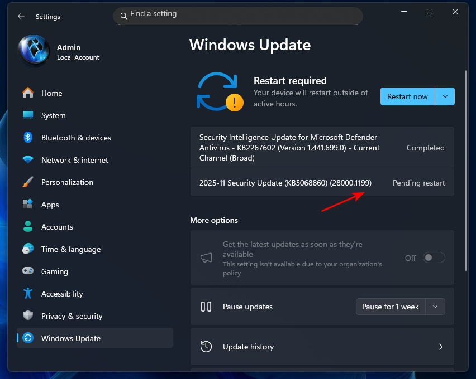Image resolution: width=476 pixels, height=379 pixels.
Task: Click the search magnifier icon
Action: tap(123, 16)
